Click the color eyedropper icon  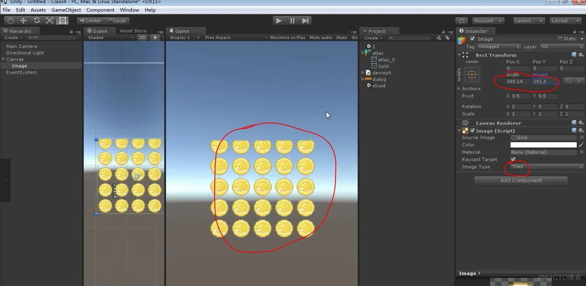[581, 144]
